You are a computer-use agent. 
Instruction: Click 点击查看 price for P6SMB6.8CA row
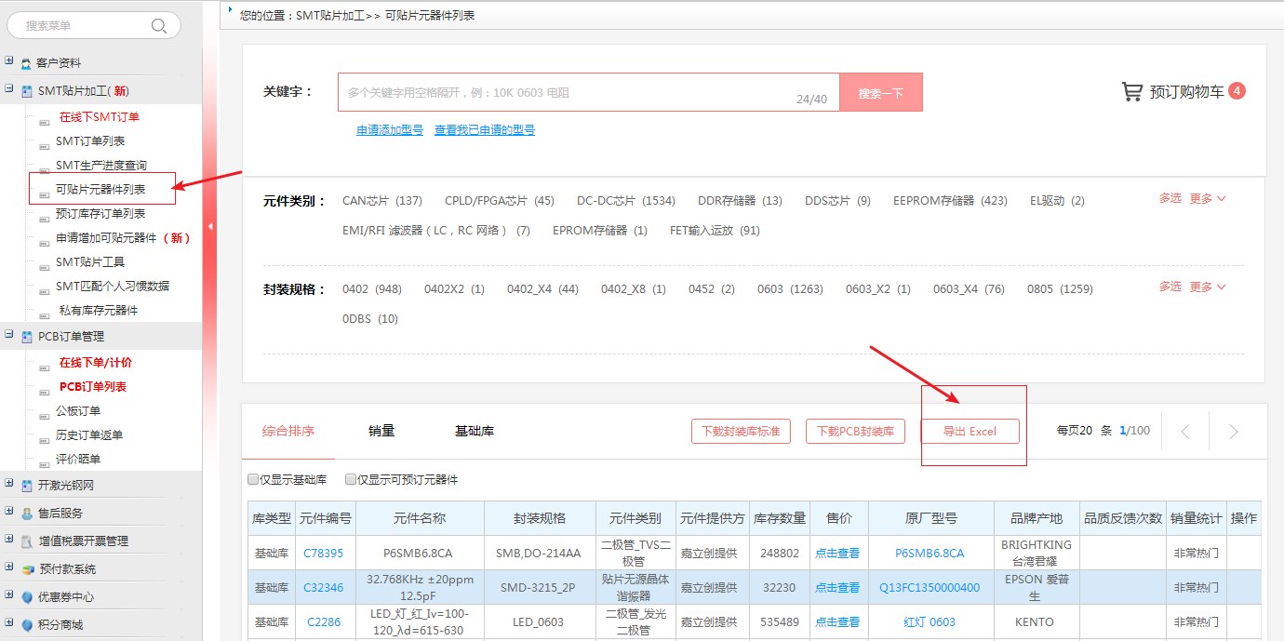[837, 554]
